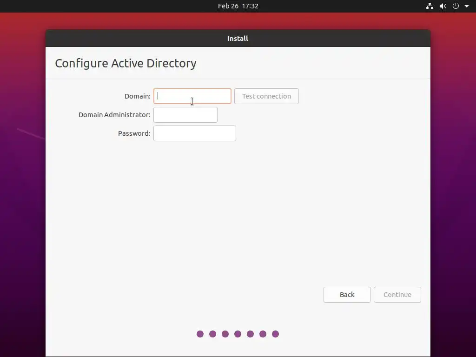Click the Install window title bar

tap(238, 39)
